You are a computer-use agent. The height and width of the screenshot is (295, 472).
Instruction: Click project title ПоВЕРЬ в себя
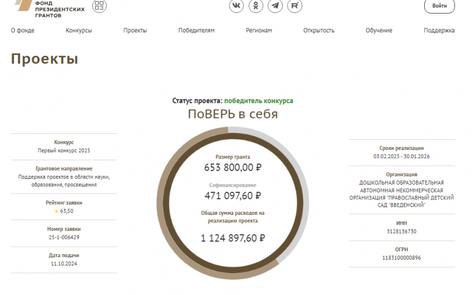point(232,114)
